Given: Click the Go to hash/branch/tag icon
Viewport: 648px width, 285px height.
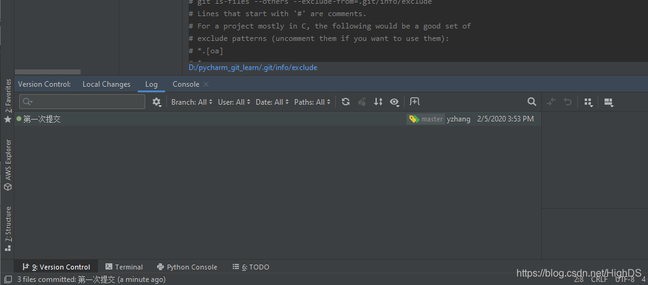Looking at the screenshot, I should coord(378,102).
